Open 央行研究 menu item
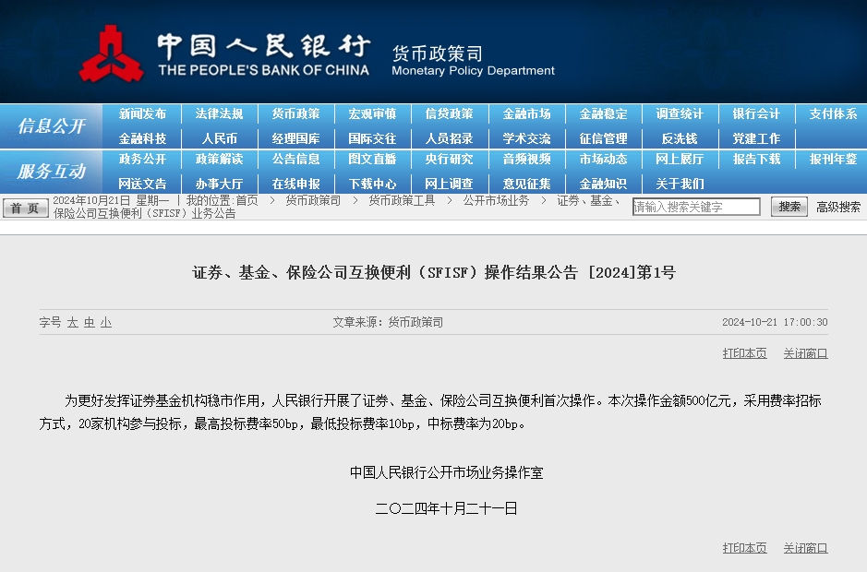 pos(449,160)
